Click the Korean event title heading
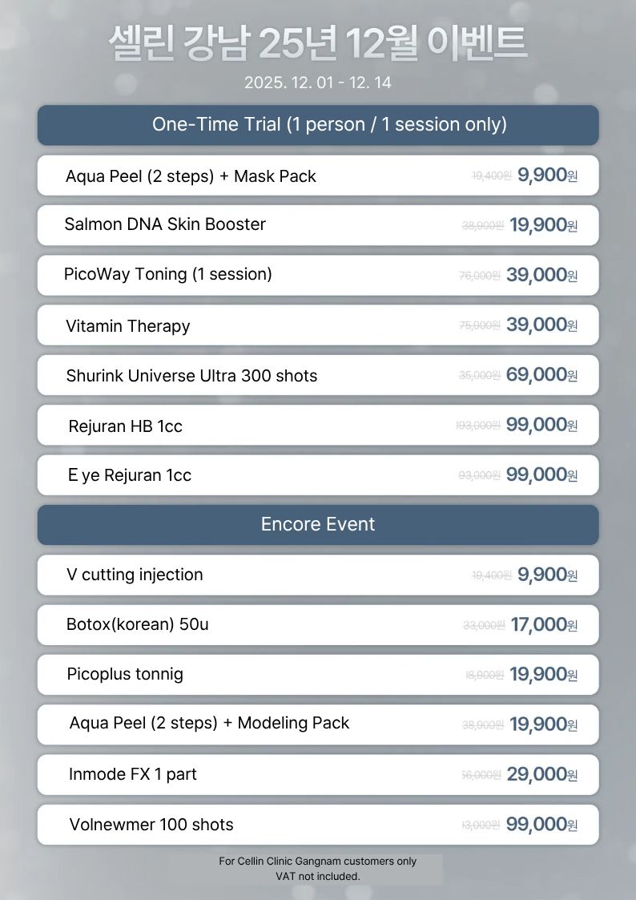 click(318, 43)
